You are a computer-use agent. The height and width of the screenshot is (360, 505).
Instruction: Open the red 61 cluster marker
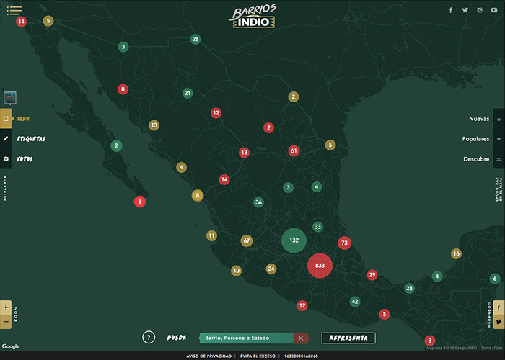(x=294, y=150)
